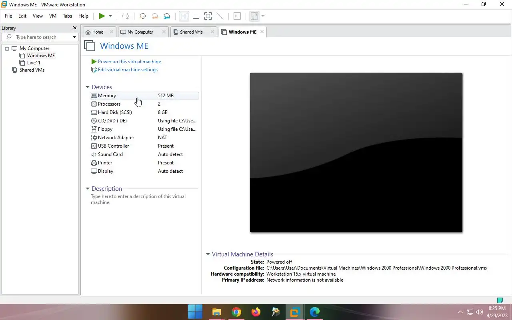The image size is (512, 320).
Task: Select the Hard Disk (SCSI) device icon
Action: point(94,112)
